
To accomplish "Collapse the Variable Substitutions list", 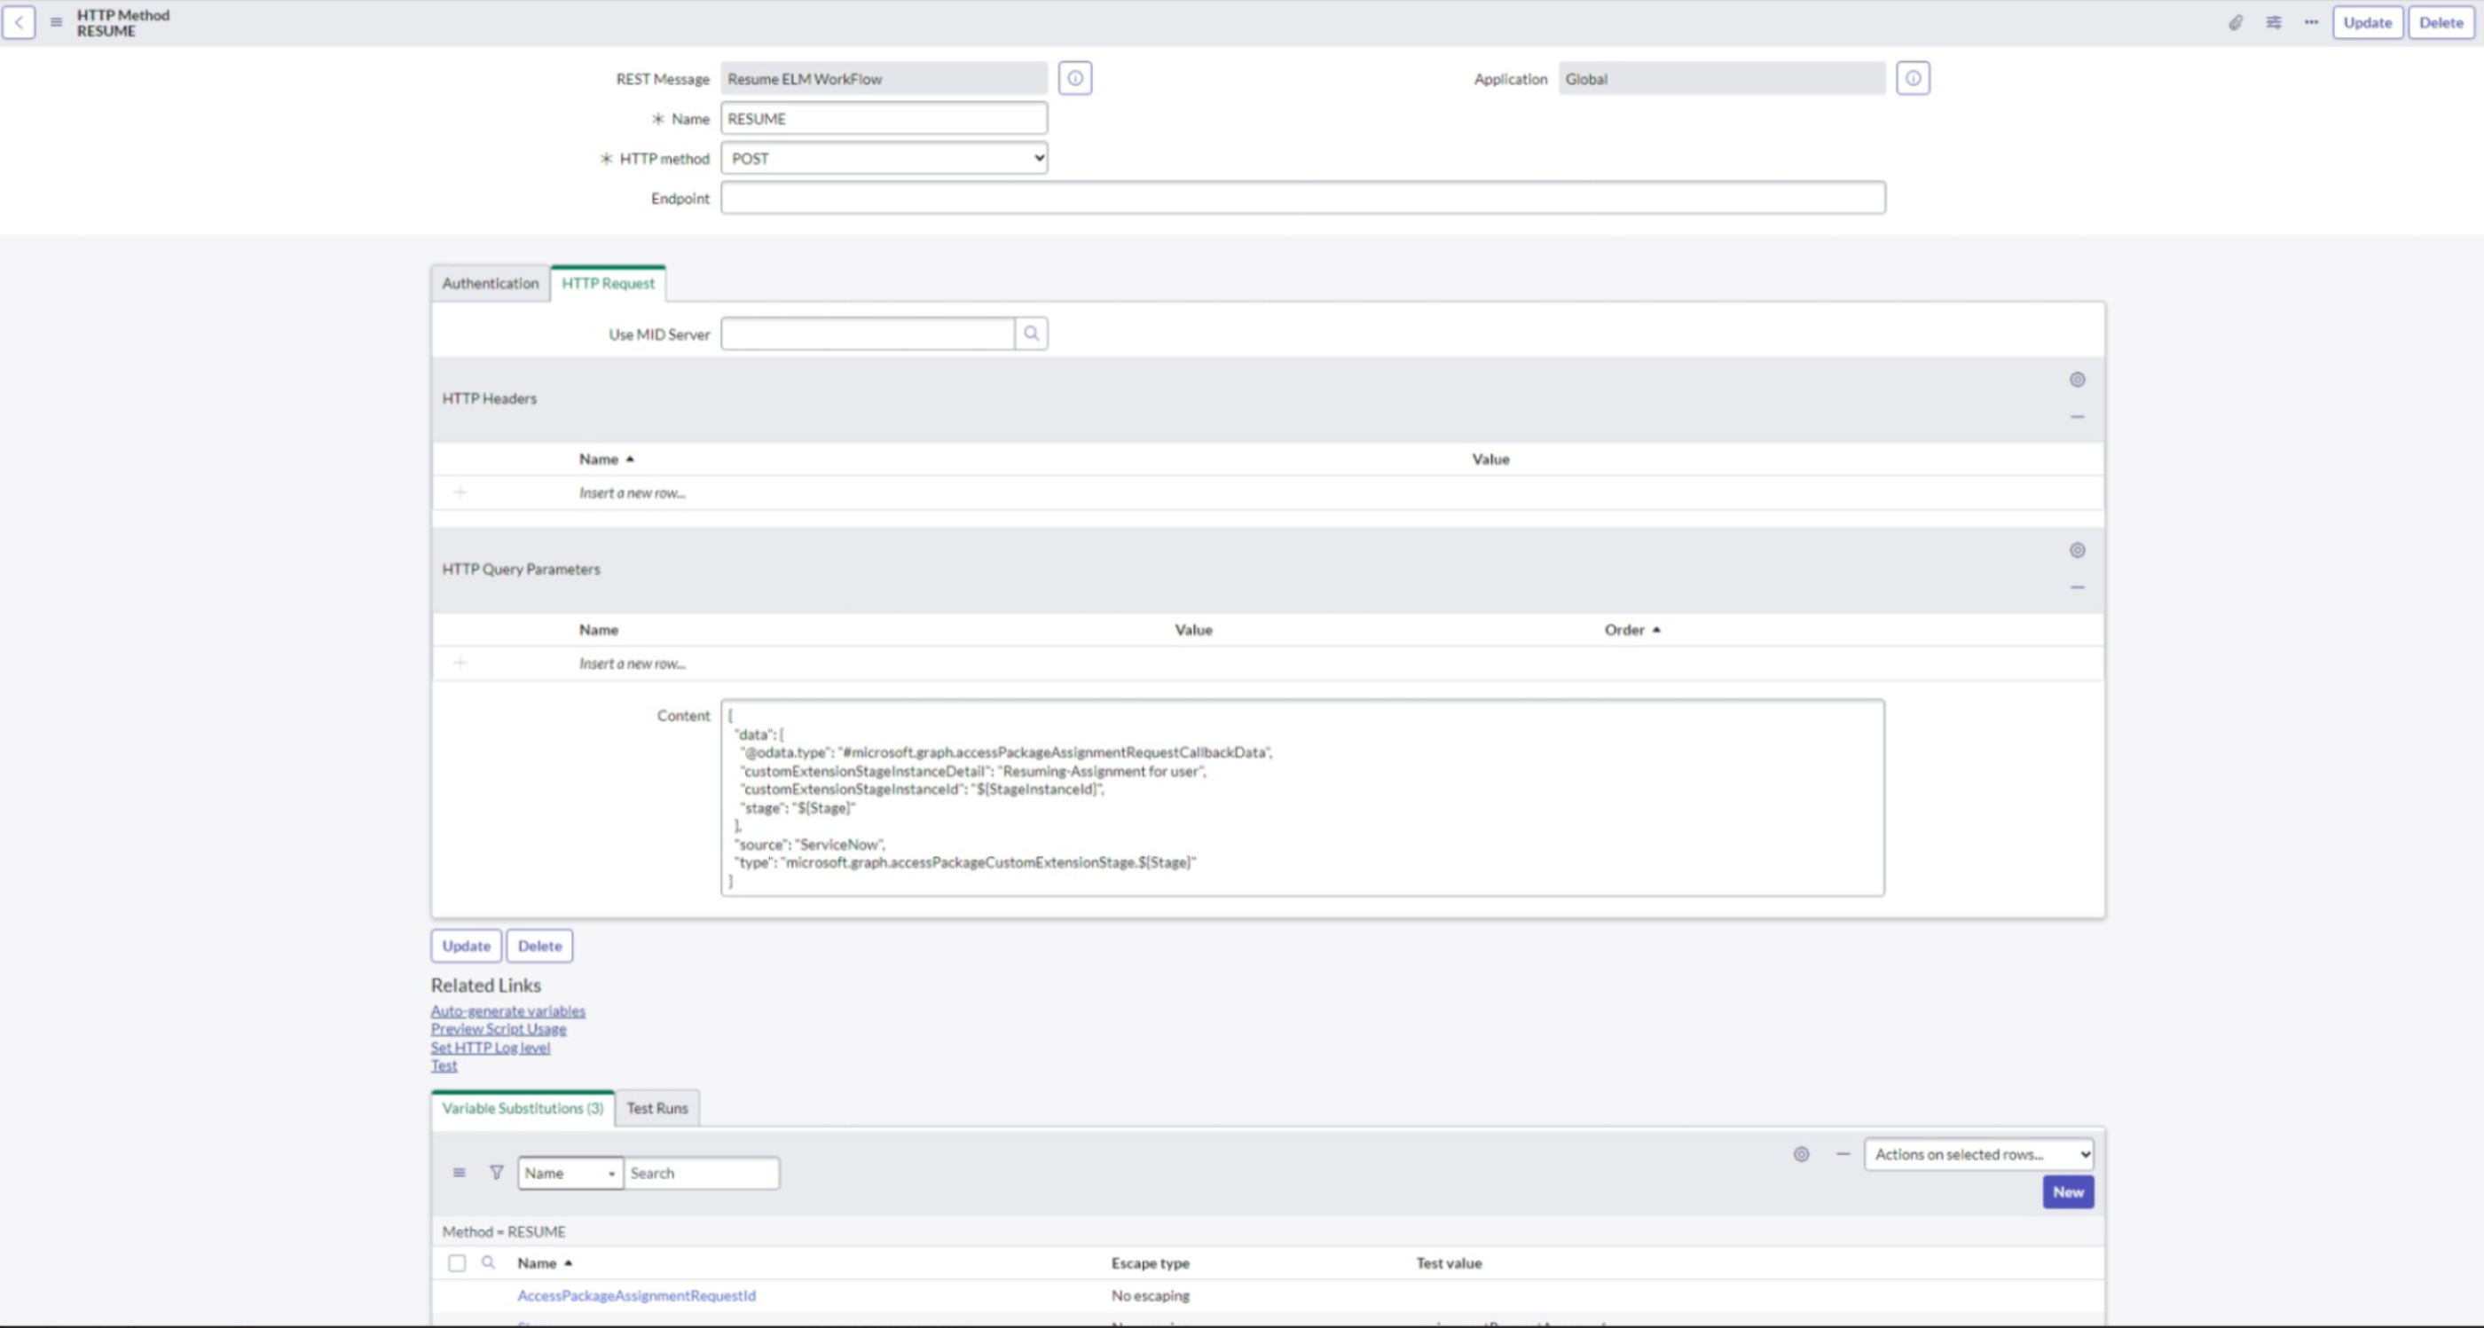I will tap(1843, 1154).
